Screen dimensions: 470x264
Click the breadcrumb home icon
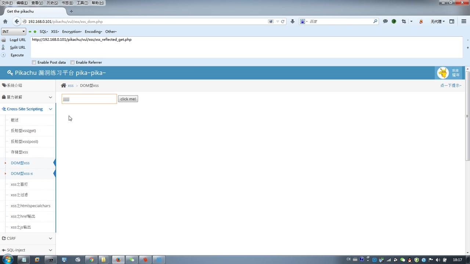pyautogui.click(x=64, y=85)
